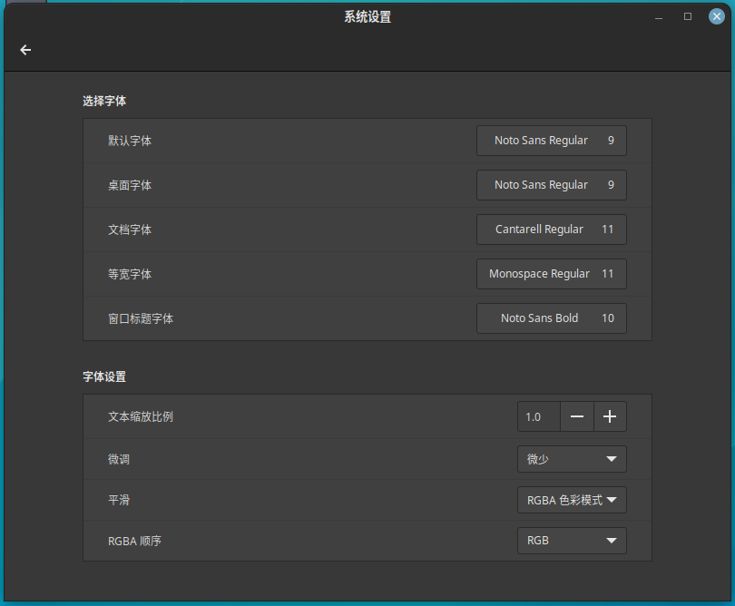735x606 pixels.
Task: Open the 桌面字体 Noto Sans Regular font chooser
Action: (551, 185)
